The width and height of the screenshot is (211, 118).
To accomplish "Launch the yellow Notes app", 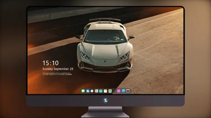I will [x=105, y=91].
